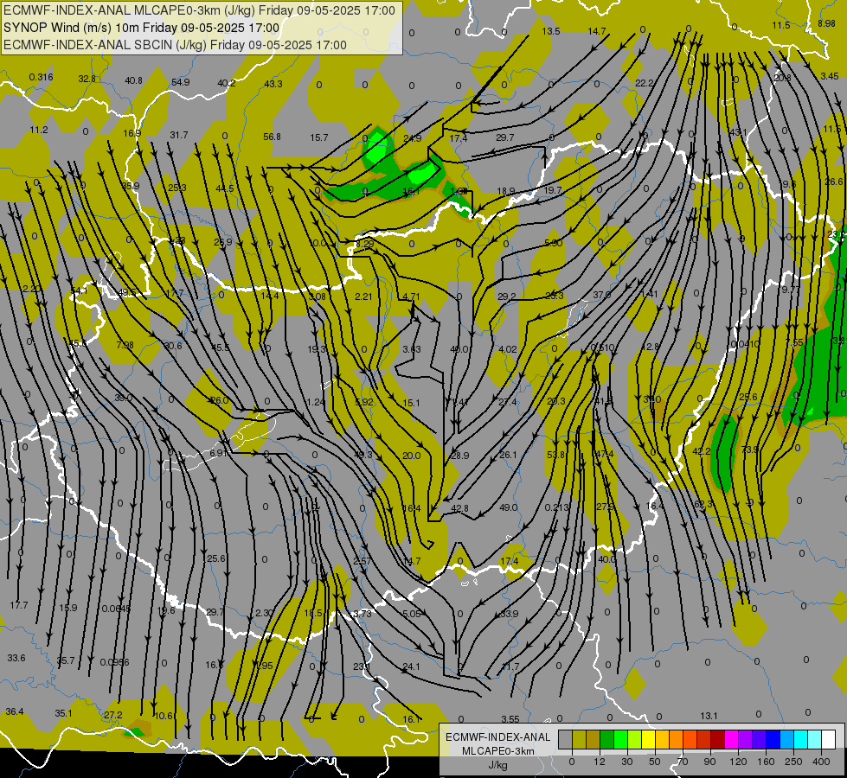Click the map value 0.213

(557, 507)
